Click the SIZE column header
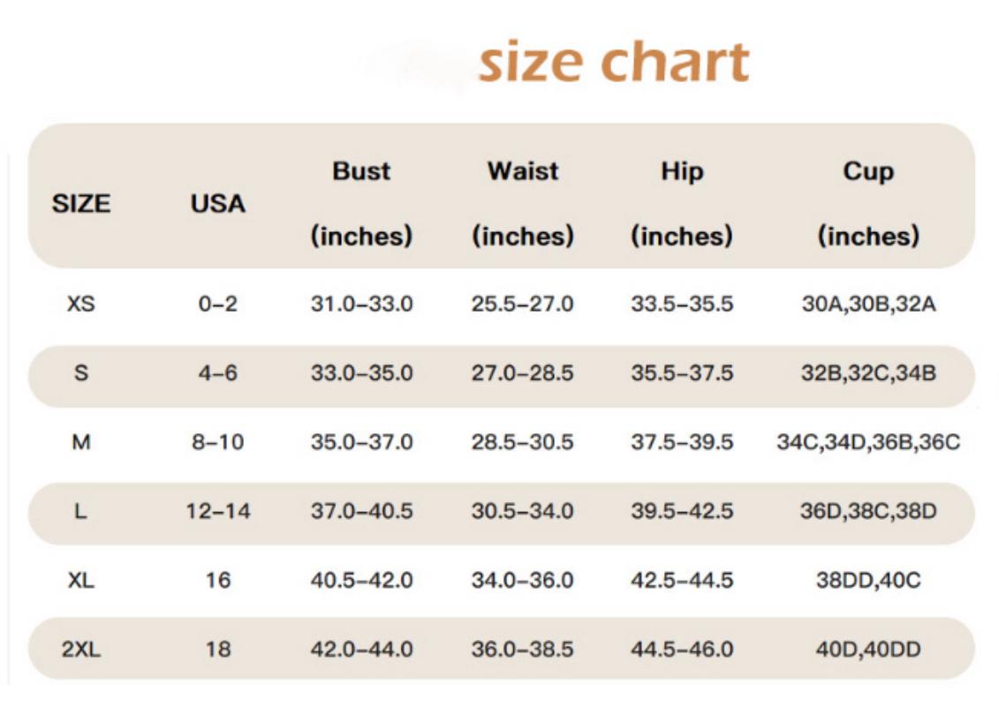 click(x=81, y=204)
